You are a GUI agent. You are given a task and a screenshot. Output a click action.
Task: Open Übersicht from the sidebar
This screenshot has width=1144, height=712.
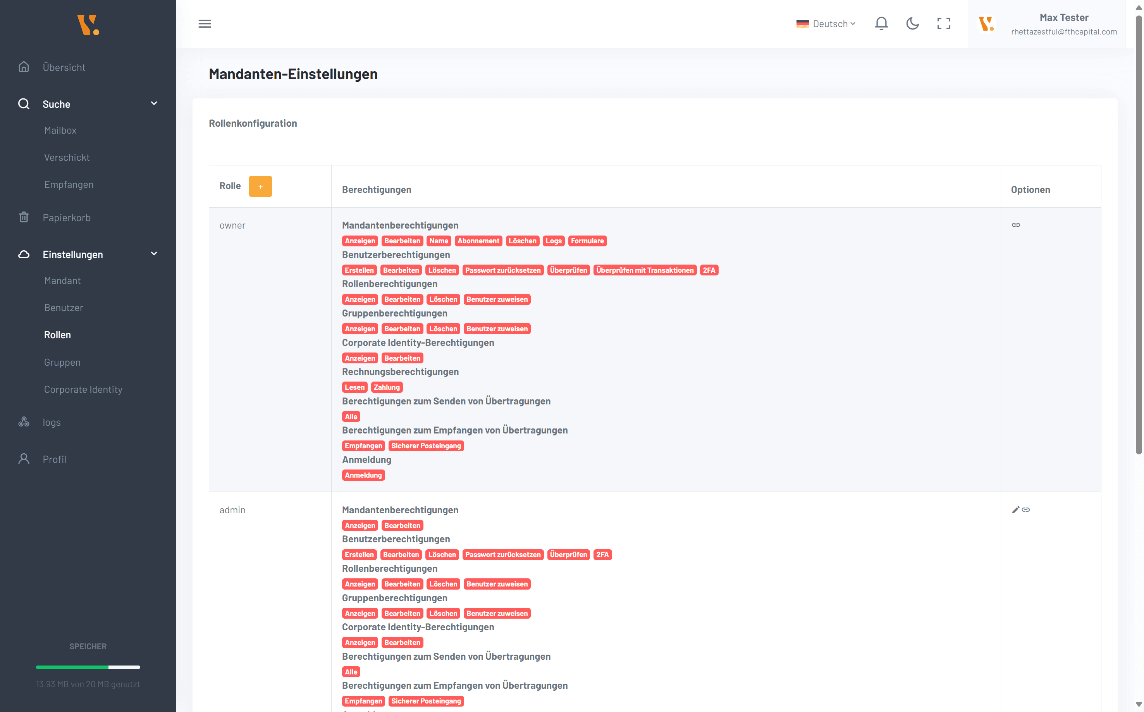click(x=64, y=67)
